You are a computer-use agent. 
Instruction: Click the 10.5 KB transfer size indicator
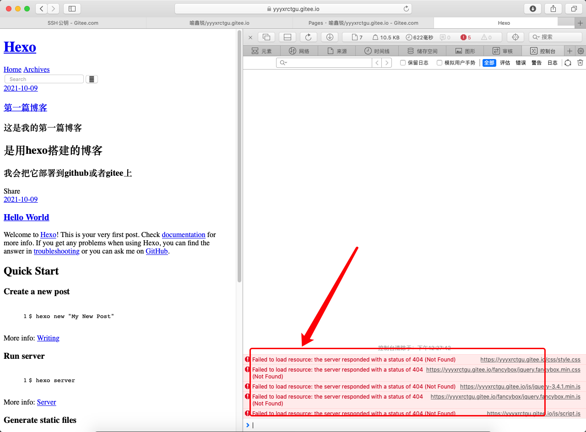386,38
